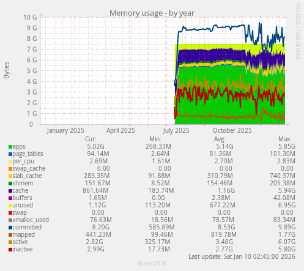Image resolution: width=304 pixels, height=271 pixels.
Task: Click the 'Min:' column header
Action: (155, 139)
